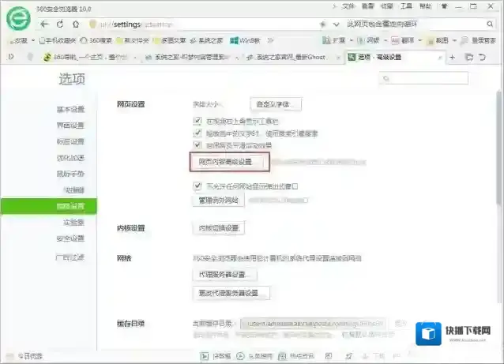
Task: Open a new tab with plus icon
Action: (x=453, y=57)
